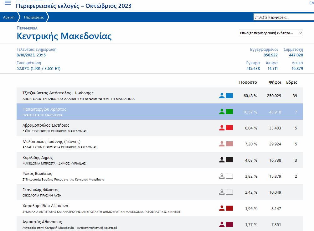The image size is (314, 231).
Task: Click Kyrilidis's black person icon
Action: pos(222,160)
